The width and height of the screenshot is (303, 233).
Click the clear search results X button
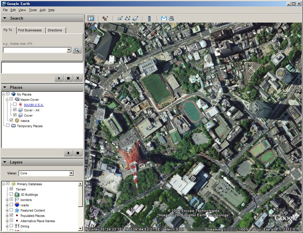point(78,78)
